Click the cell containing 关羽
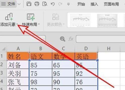The height and width of the screenshot is (90, 125). pos(18,73)
